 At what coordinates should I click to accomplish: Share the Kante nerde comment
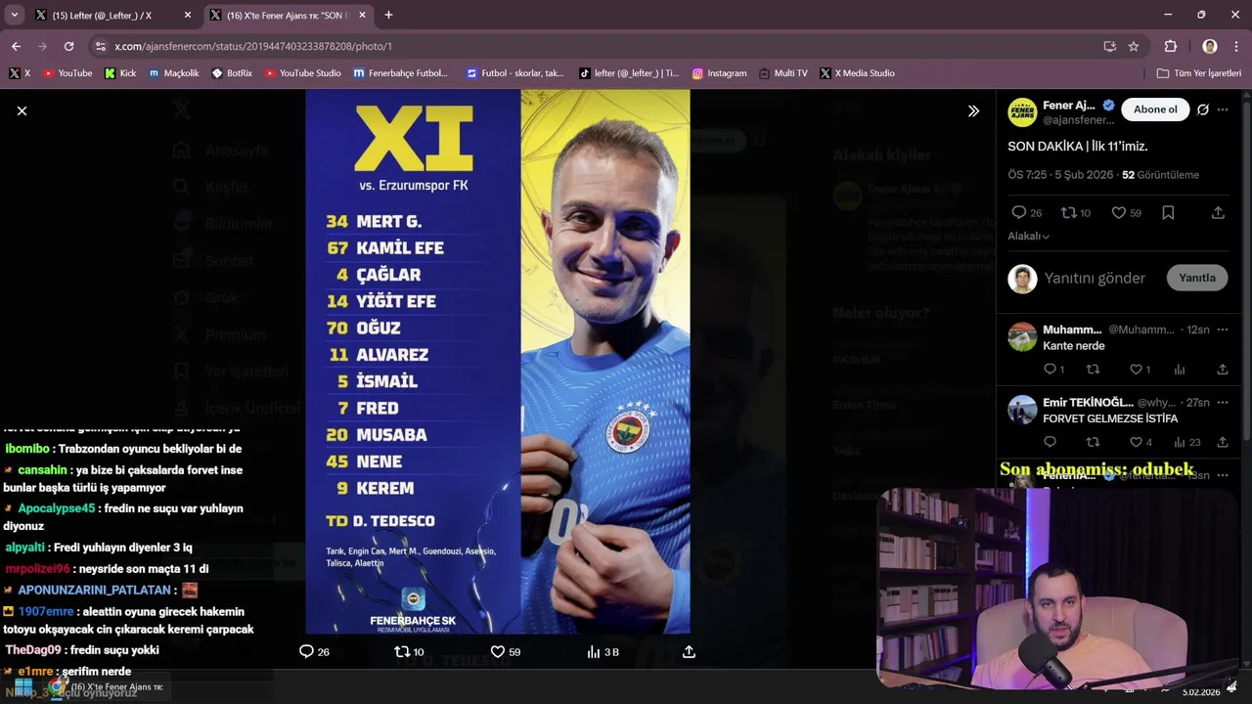point(1223,370)
